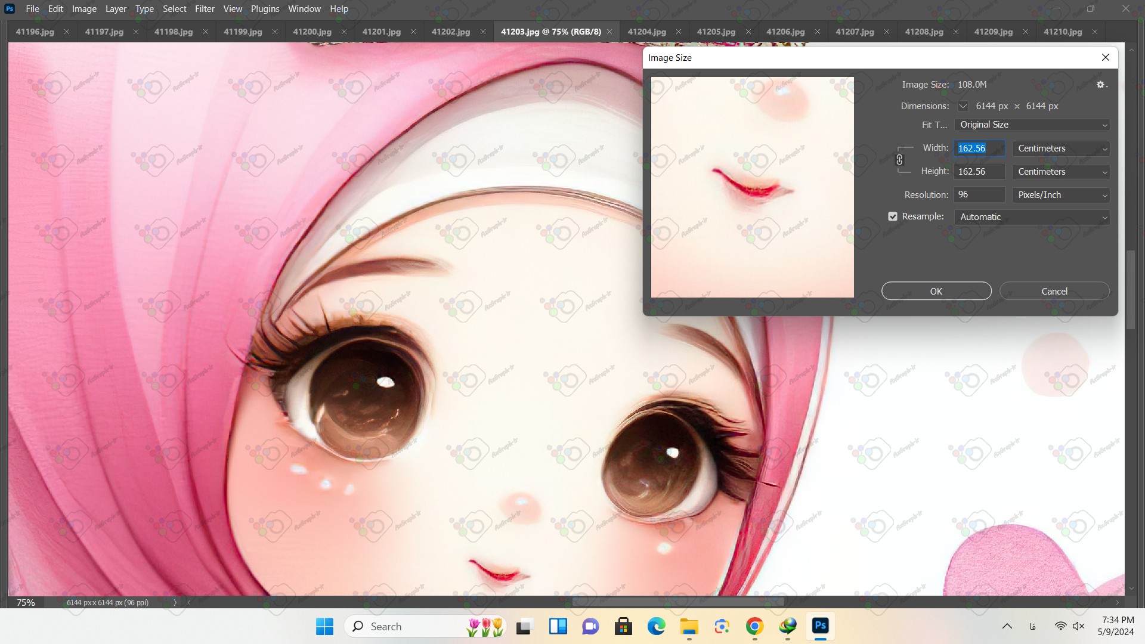Viewport: 1145px width, 644px height.
Task: Open the Resolution Pixels/Inch dropdown
Action: pyautogui.click(x=1060, y=195)
